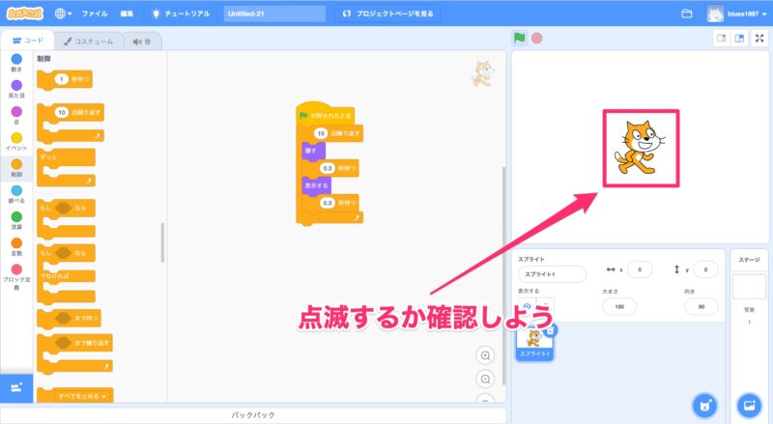
Task: Zoom in on the code workspace
Action: (x=486, y=355)
